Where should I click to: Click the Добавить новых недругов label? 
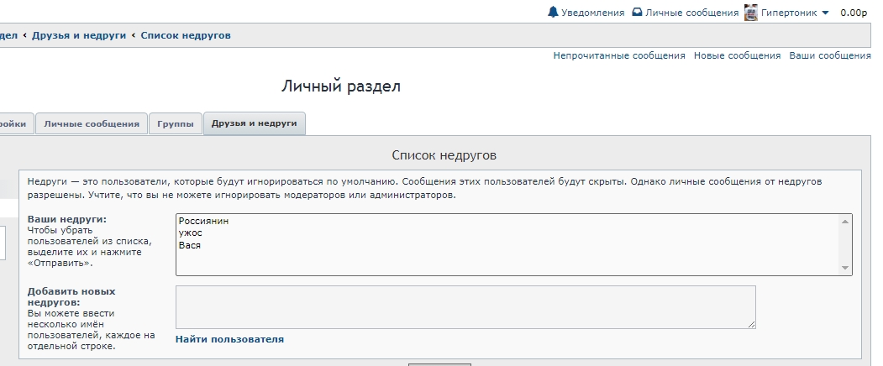pos(71,297)
